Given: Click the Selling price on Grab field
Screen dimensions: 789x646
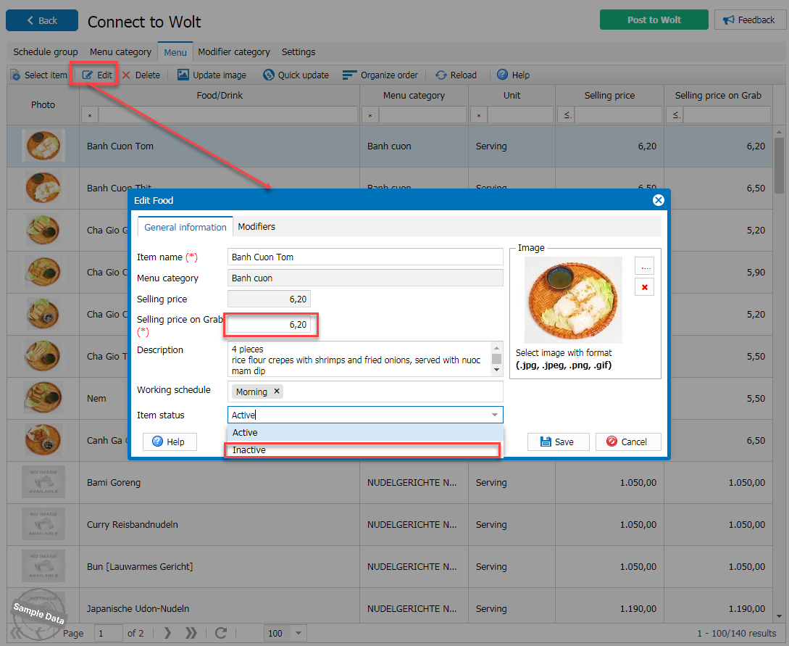Looking at the screenshot, I should point(270,325).
